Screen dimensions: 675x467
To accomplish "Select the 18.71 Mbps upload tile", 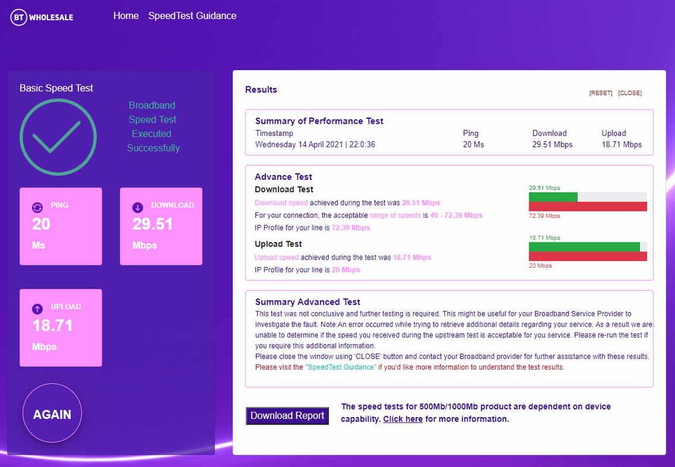I will [x=61, y=328].
